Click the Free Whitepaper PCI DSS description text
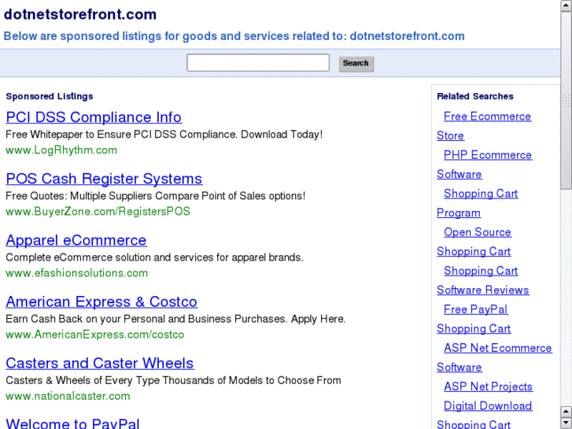This screenshot has width=572, height=429. click(x=164, y=135)
